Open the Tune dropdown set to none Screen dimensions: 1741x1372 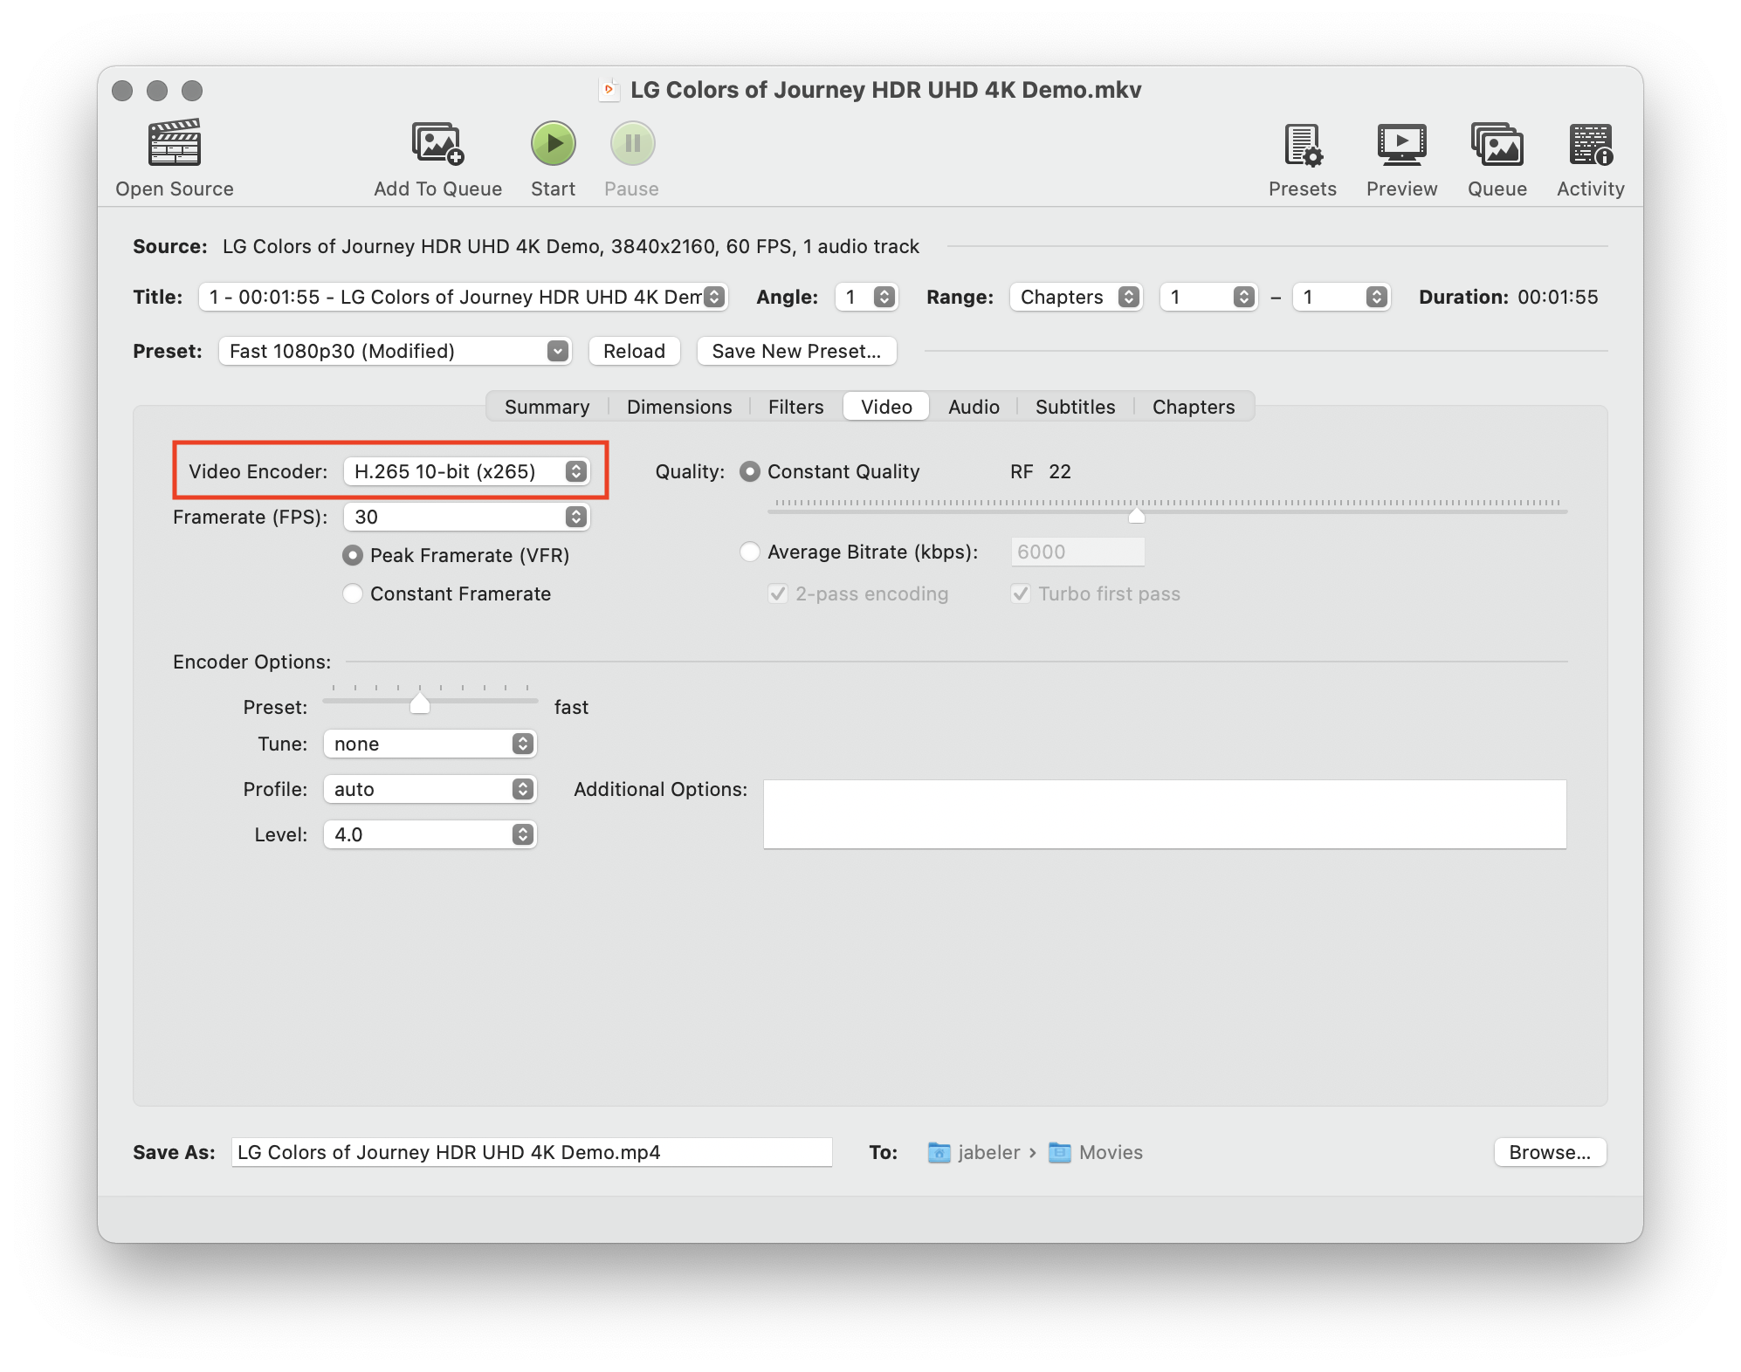430,744
